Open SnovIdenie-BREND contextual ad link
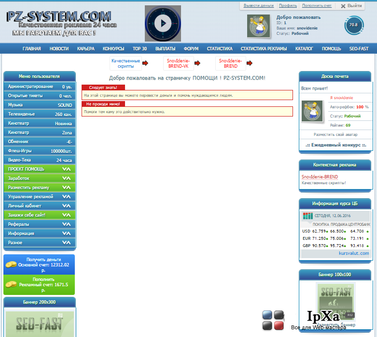The width and height of the screenshot is (377, 337). [320, 177]
